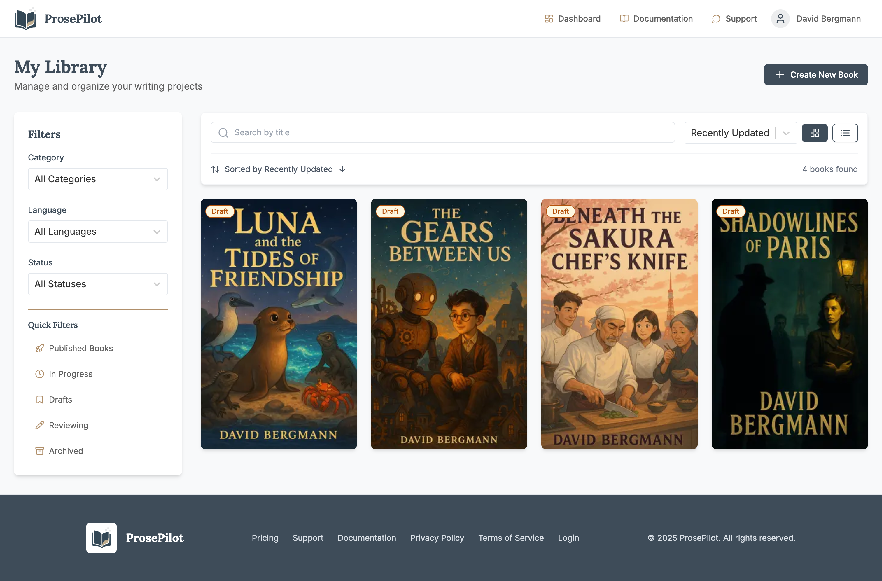Open Documentation from the top navigation

click(656, 19)
